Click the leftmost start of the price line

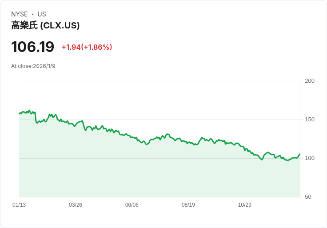click(x=20, y=113)
